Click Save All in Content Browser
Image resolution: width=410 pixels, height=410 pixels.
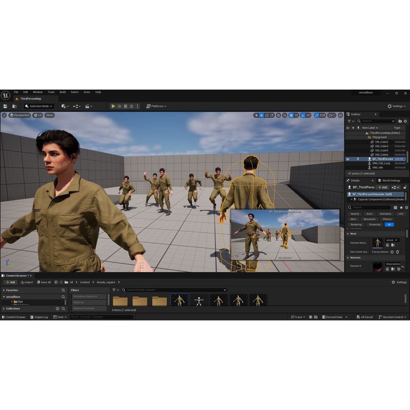44,282
